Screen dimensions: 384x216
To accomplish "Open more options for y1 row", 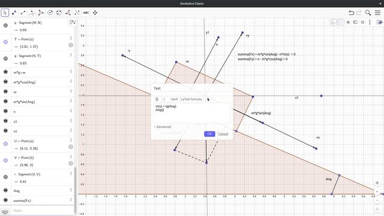I will tap(71, 120).
